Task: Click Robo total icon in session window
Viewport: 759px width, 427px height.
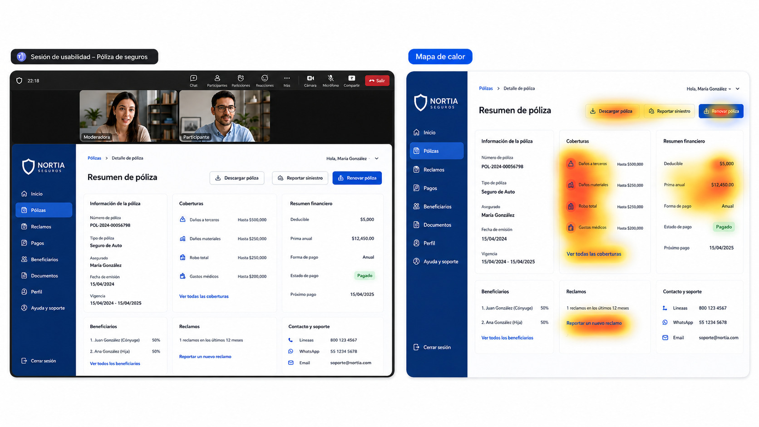Action: 182,257
